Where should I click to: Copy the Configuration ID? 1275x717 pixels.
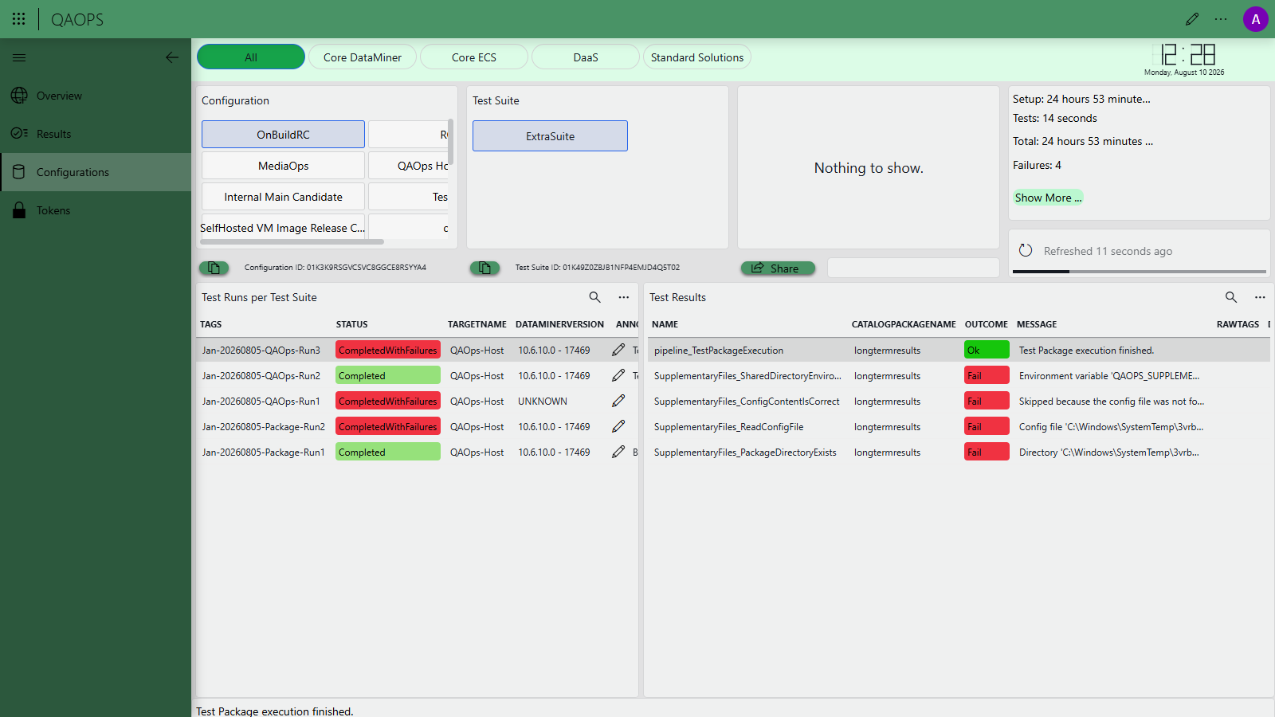pyautogui.click(x=214, y=268)
